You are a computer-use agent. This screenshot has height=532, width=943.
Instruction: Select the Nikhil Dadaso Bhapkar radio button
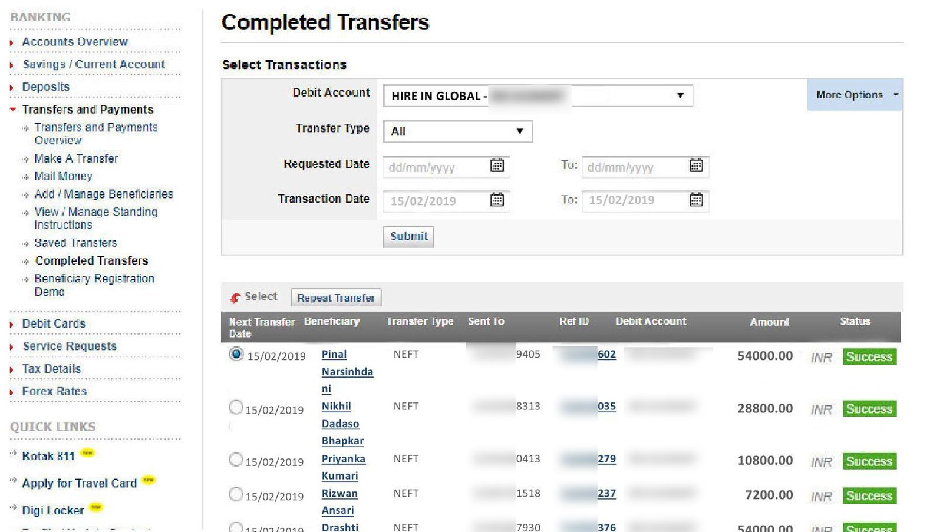[x=236, y=407]
